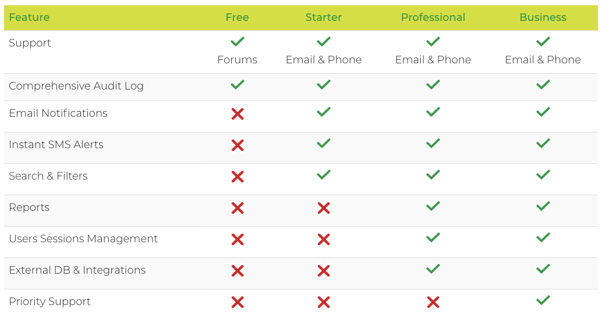Click the Feature column header
Screen dimensions: 602x319
coord(29,17)
